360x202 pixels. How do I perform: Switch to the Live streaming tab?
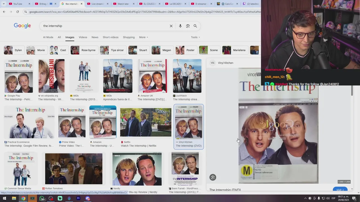pos(98,4)
